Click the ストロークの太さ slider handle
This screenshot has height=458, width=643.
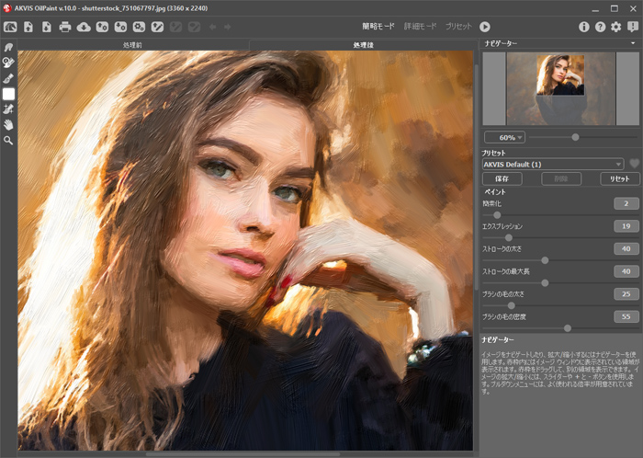(x=545, y=260)
